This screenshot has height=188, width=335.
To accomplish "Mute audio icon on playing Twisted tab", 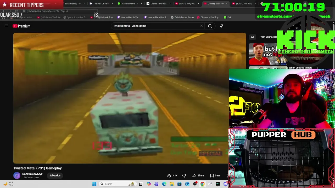I will coord(222,4).
